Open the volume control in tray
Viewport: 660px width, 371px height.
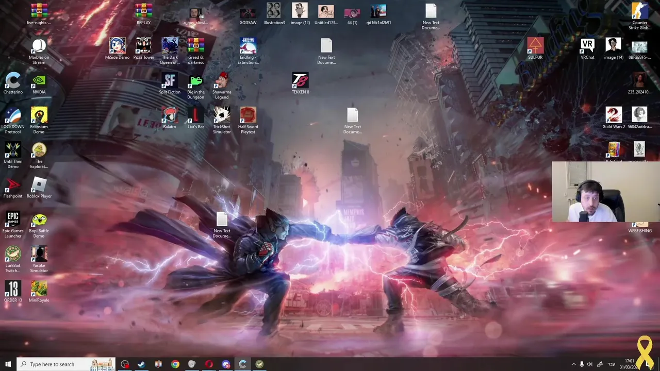point(590,364)
